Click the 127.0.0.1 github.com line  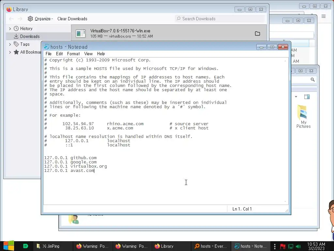click(x=70, y=158)
